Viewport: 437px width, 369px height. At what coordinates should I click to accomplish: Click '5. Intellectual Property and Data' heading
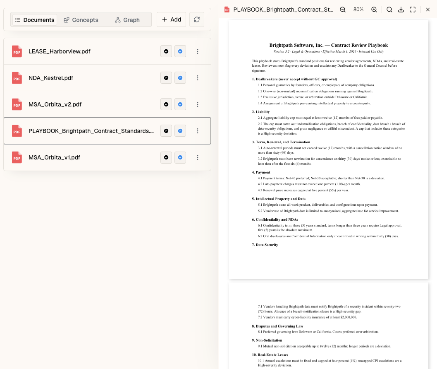[x=279, y=199]
